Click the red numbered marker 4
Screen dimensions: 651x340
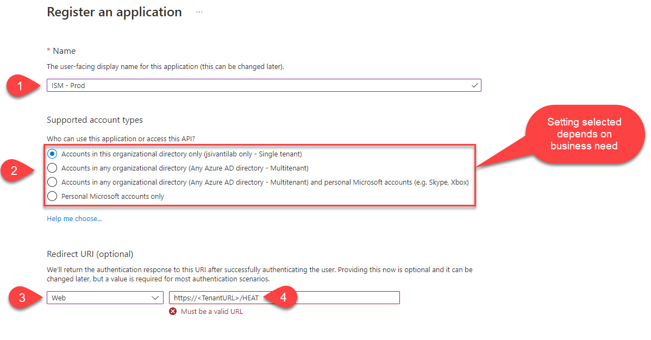click(x=283, y=297)
